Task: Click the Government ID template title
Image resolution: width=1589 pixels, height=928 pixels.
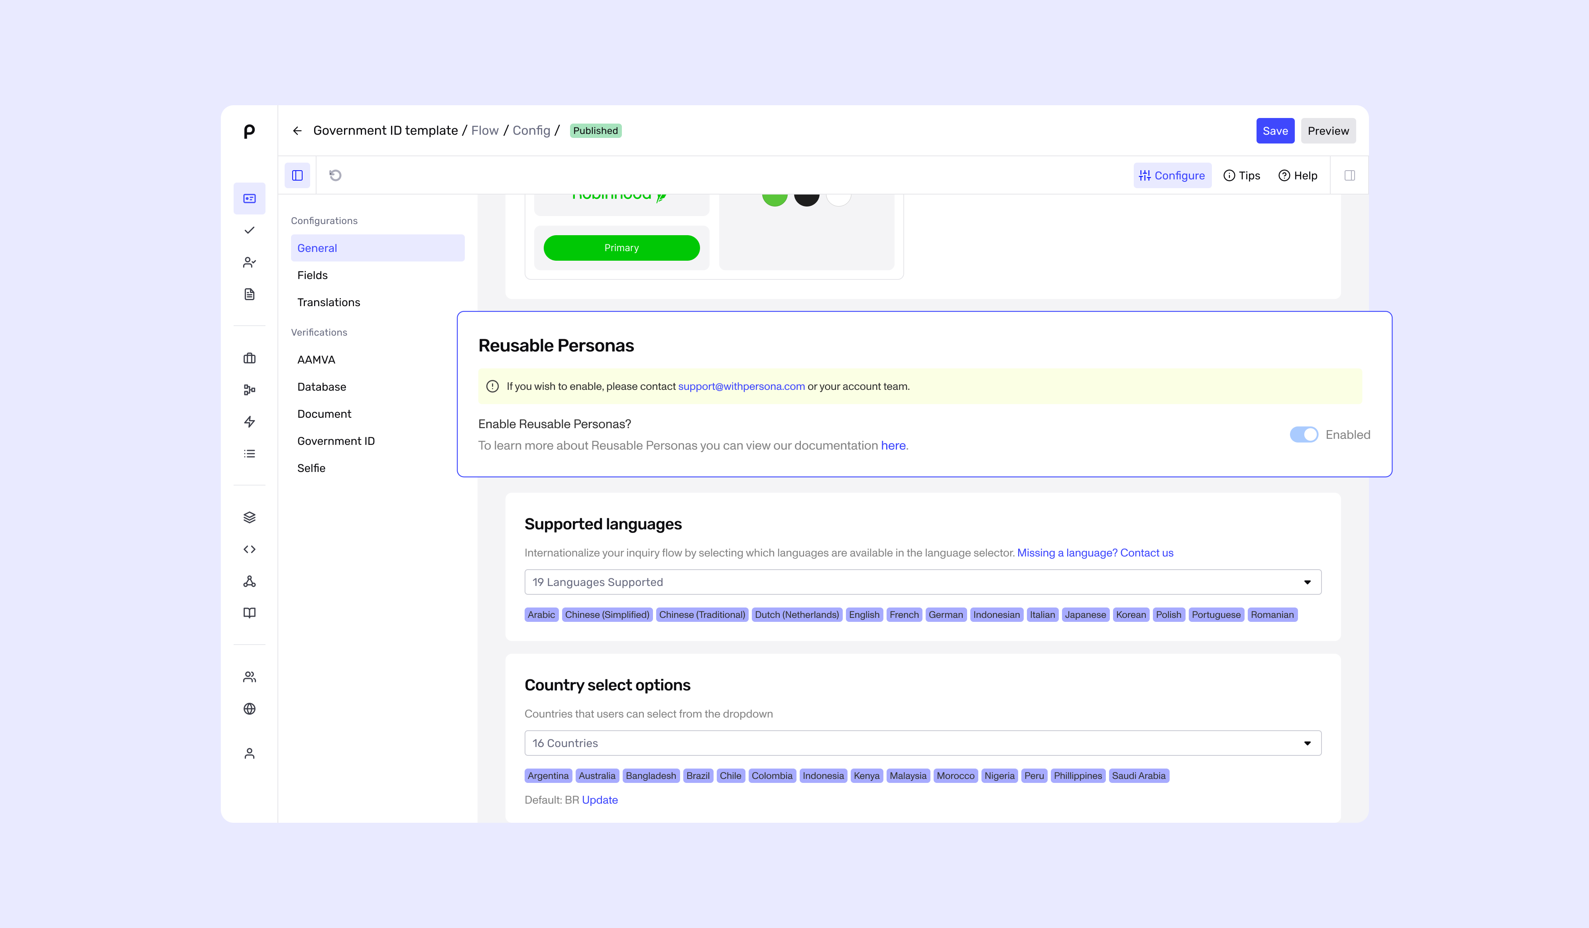Action: point(385,130)
